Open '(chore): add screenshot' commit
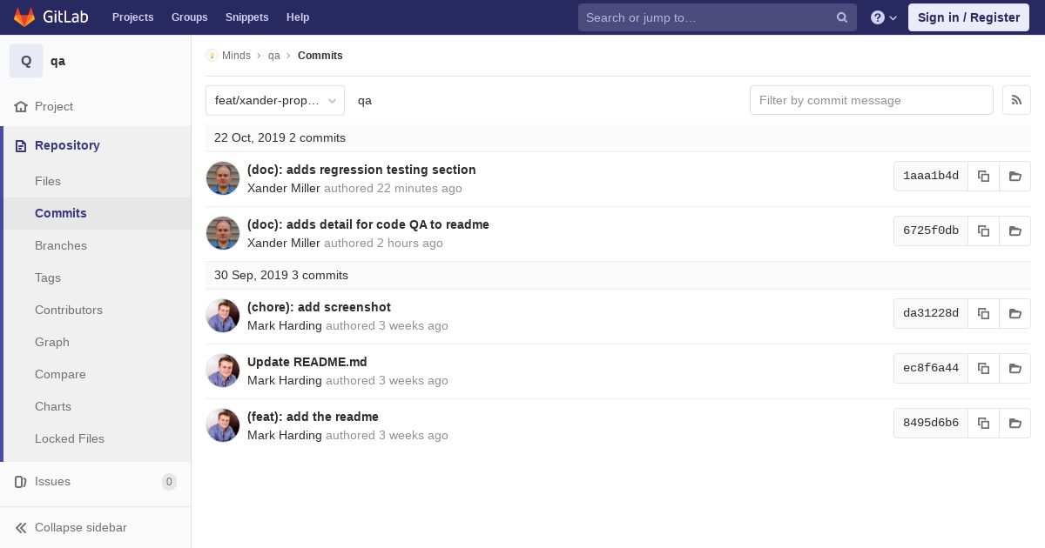Screen dimensions: 1045x548 tap(319, 307)
